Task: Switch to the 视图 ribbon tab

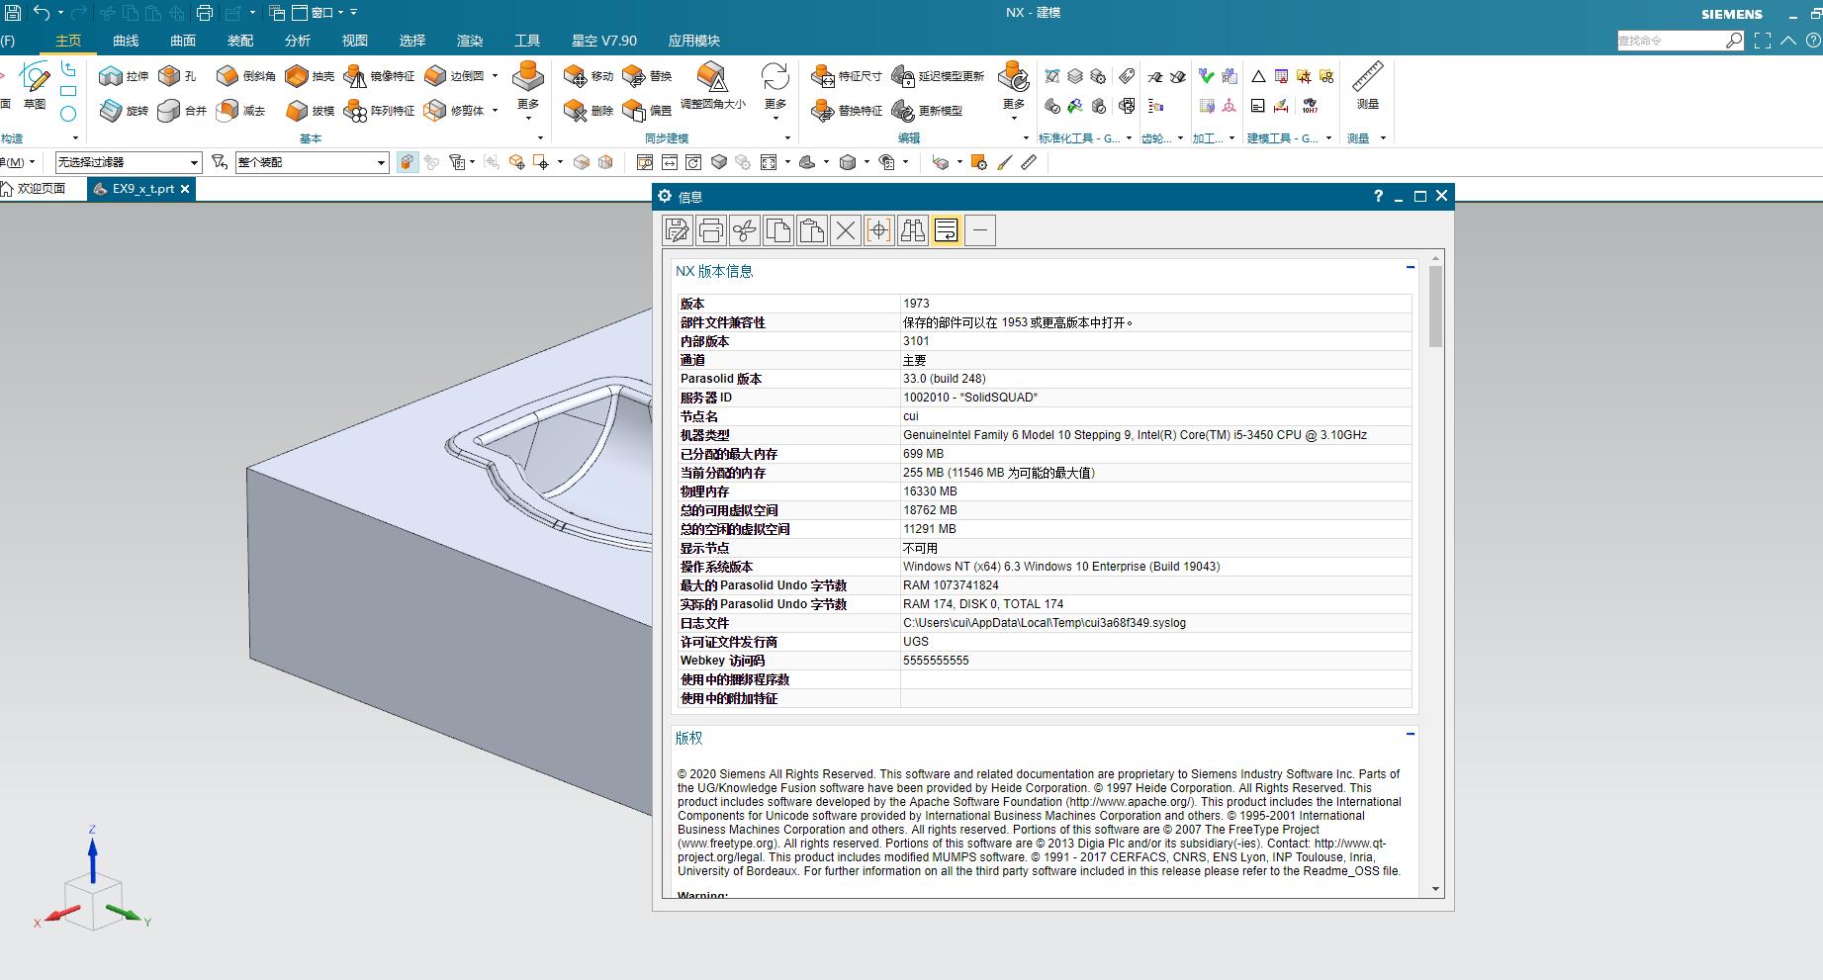Action: point(355,41)
